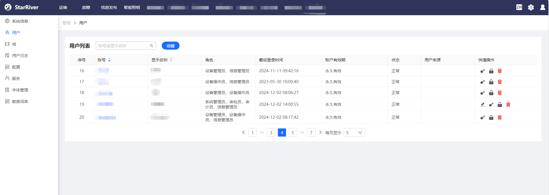Jump to page 7
Viewport: 549px width, 195px height.
[311, 132]
